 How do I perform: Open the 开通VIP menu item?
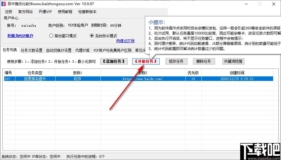[45, 12]
